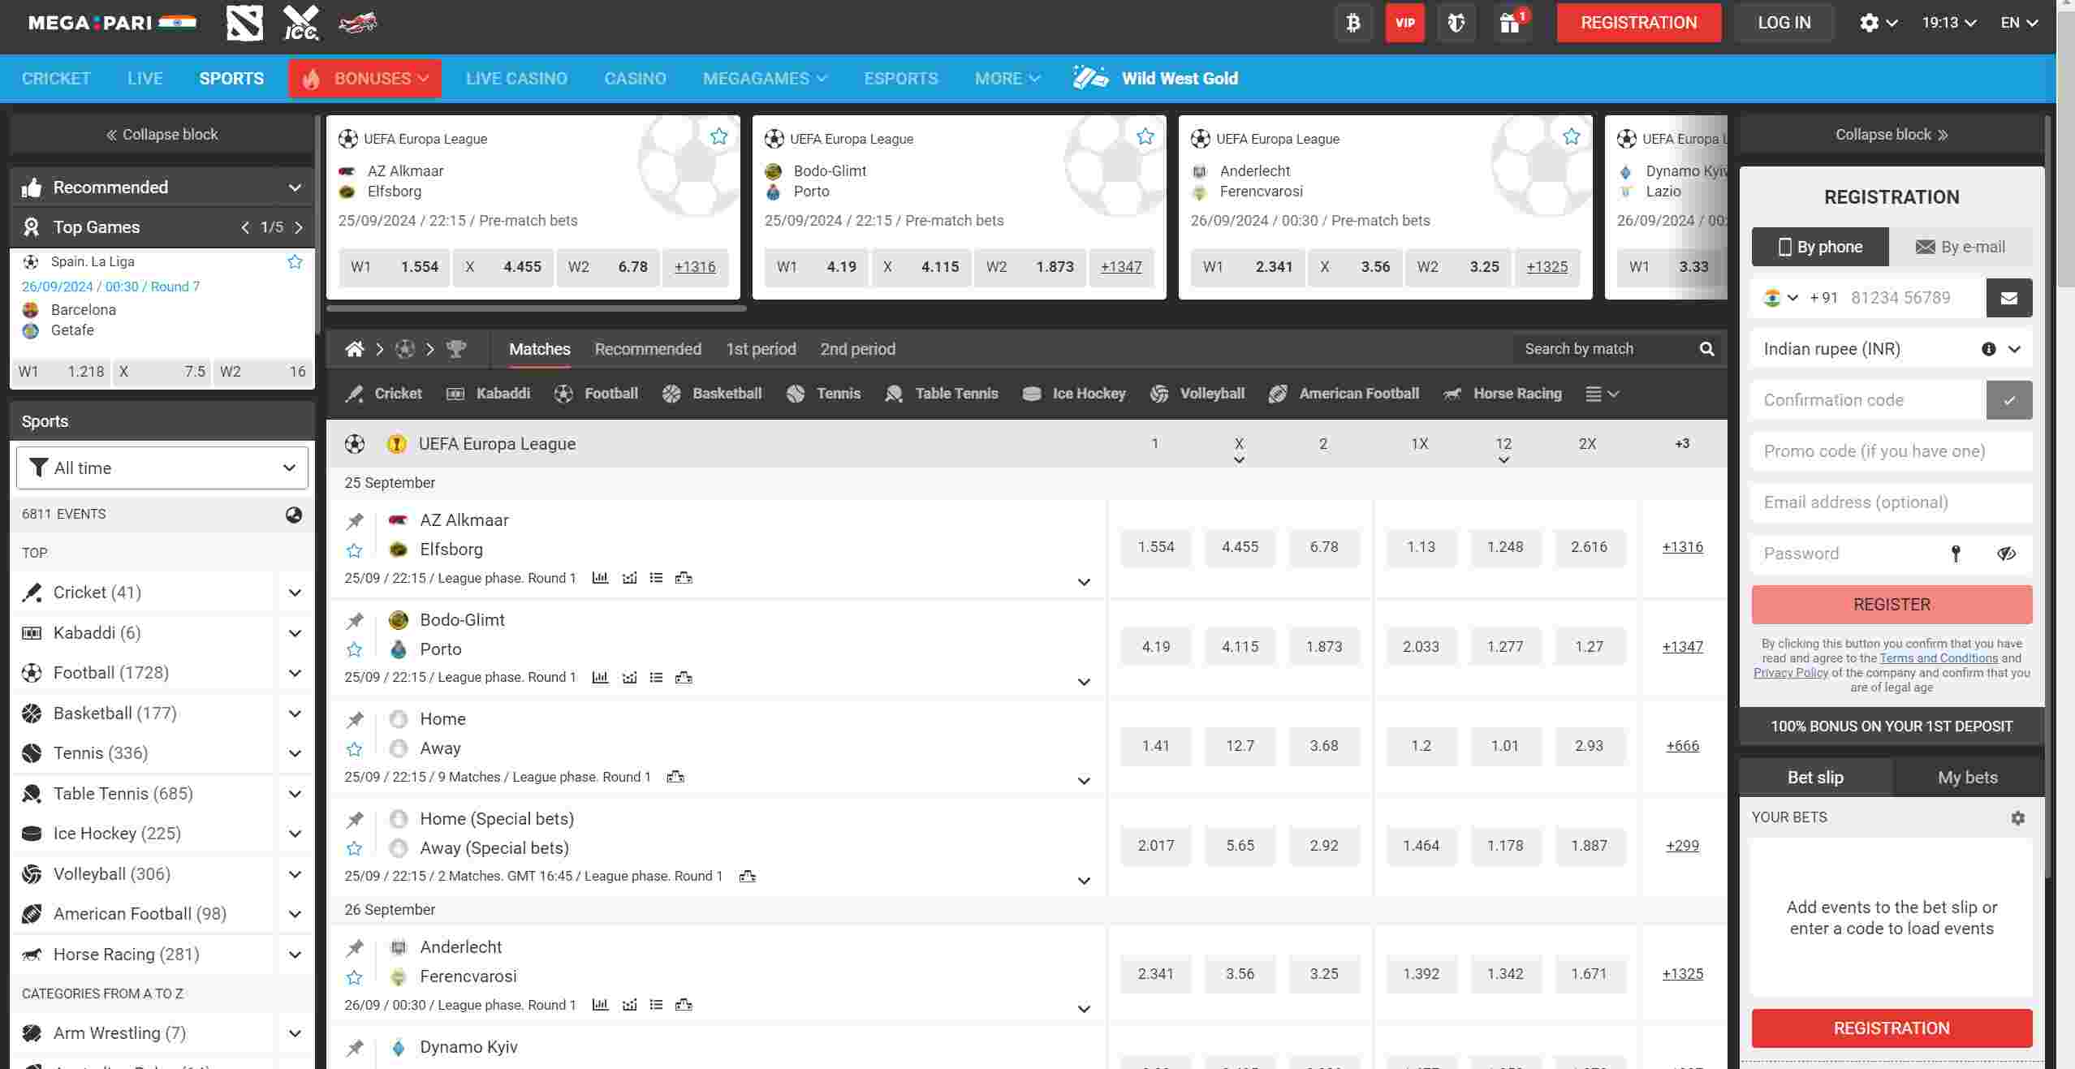Open the Recommended tab

pyautogui.click(x=648, y=349)
